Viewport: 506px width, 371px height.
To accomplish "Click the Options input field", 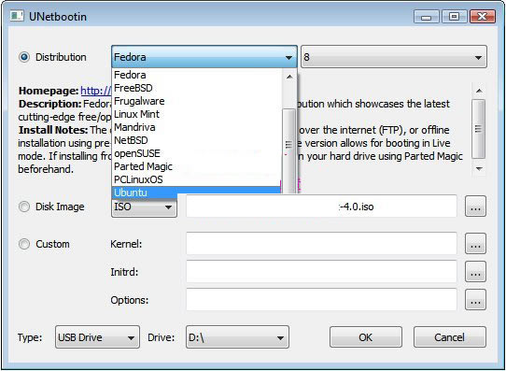I will (321, 300).
